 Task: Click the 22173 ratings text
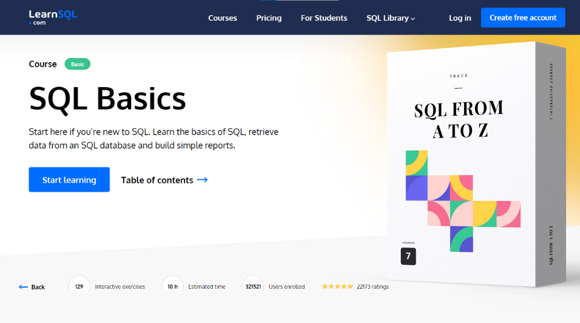[x=372, y=286]
